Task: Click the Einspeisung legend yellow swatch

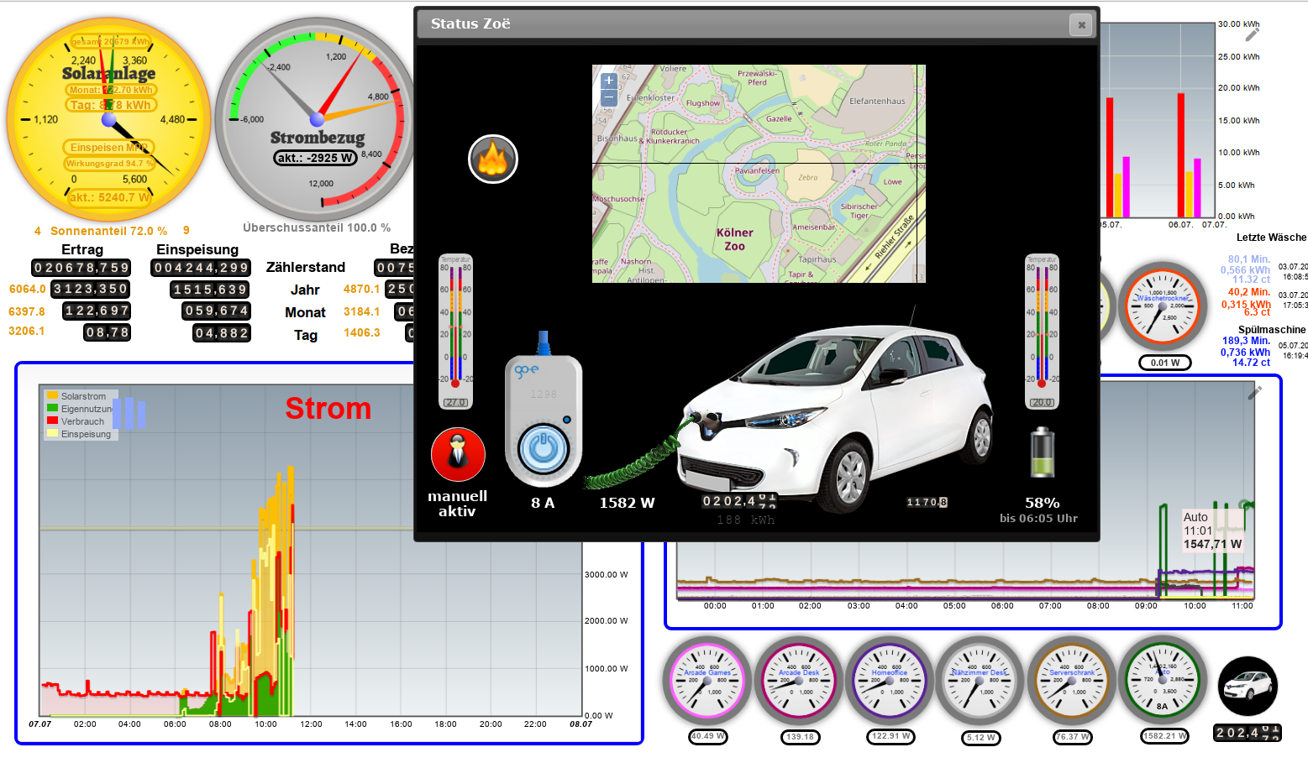Action: pos(53,433)
